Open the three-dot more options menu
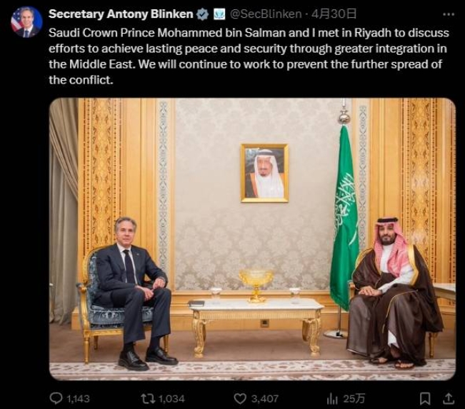The image size is (465, 409). [x=448, y=14]
